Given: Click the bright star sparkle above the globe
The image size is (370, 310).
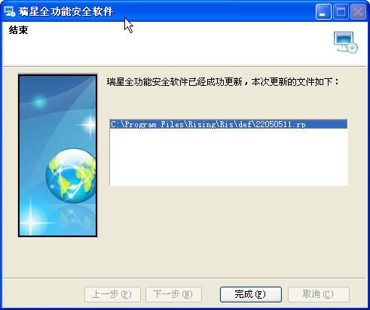Looking at the screenshot, I should [89, 124].
